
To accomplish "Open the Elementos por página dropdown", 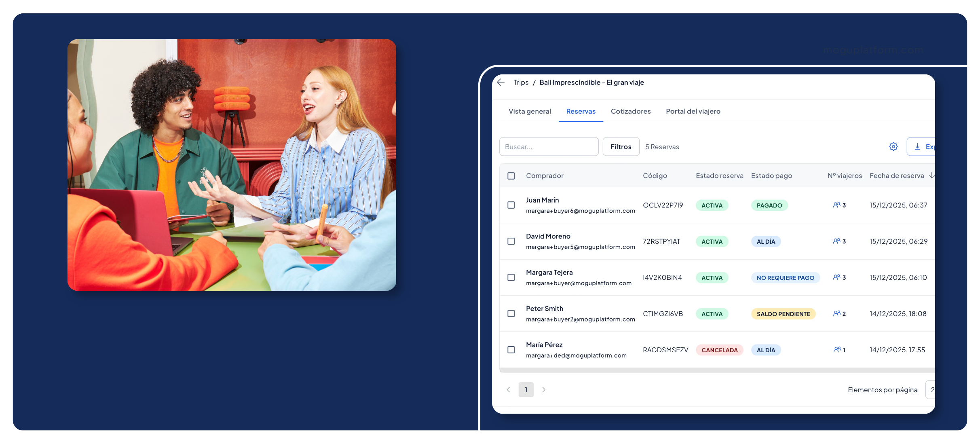I will (930, 389).
